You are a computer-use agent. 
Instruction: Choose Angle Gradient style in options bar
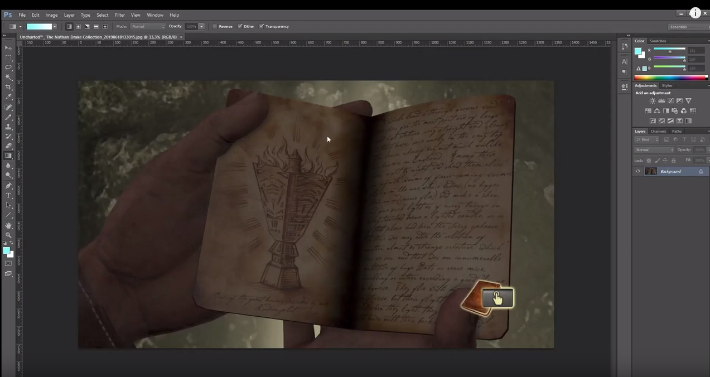click(87, 26)
